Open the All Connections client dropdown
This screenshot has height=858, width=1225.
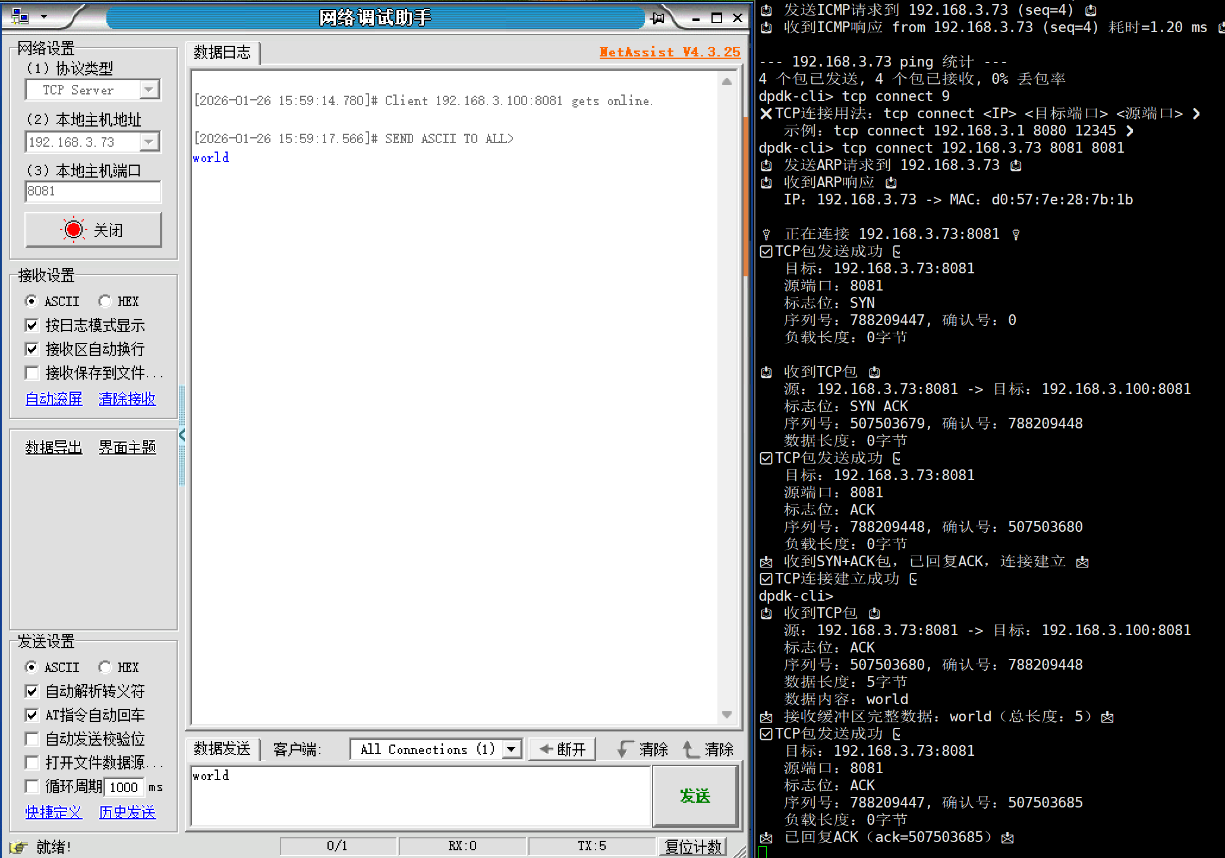[511, 749]
